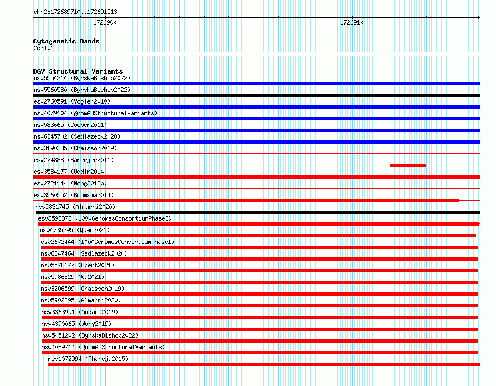Click the 172690k ruler tick label
496x386 pixels.
105,23
